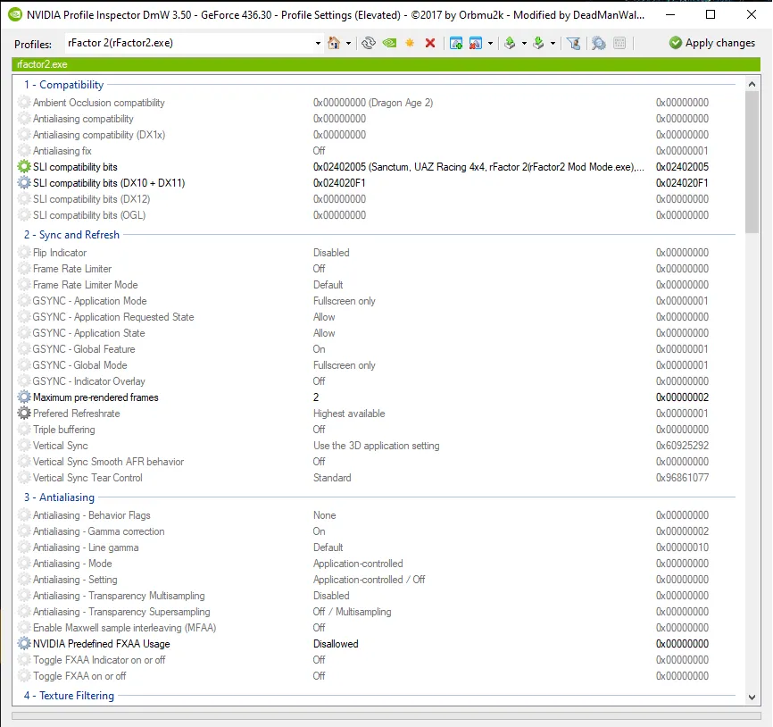The image size is (773, 727).
Task: Click the magnifier scan profiles icon
Action: click(598, 43)
